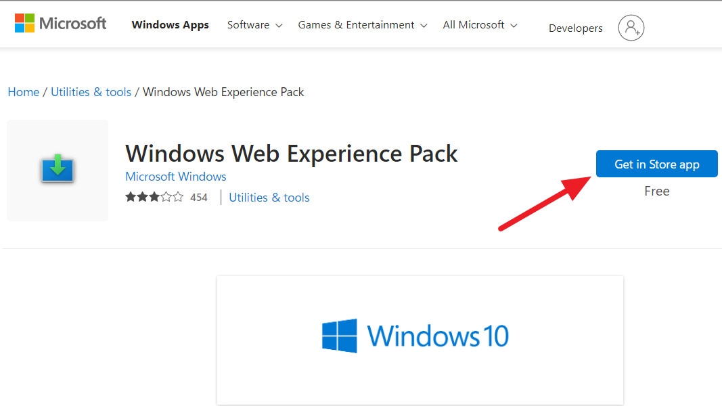Click the 454 ratings count
722x406 pixels.
point(199,198)
